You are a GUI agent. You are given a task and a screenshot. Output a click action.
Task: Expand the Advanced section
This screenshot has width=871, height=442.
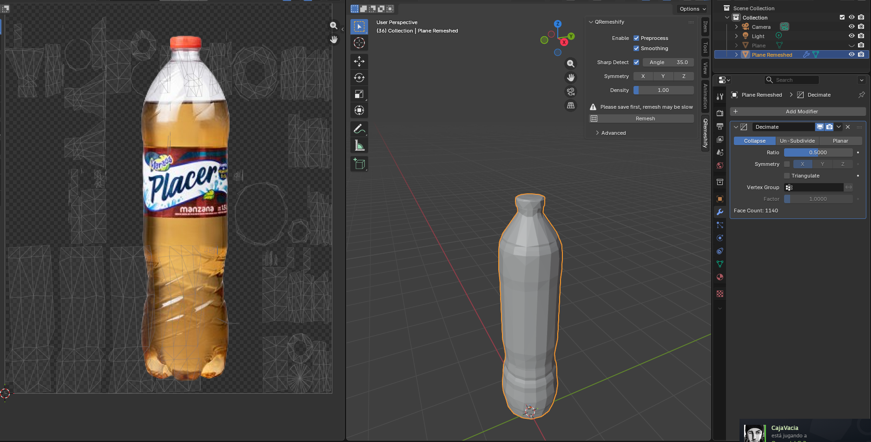pos(613,133)
